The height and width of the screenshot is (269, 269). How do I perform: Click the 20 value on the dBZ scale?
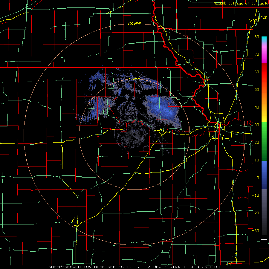257,142
